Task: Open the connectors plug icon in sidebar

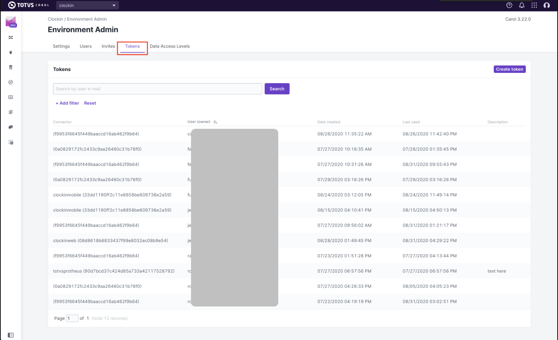Action: coord(11,52)
